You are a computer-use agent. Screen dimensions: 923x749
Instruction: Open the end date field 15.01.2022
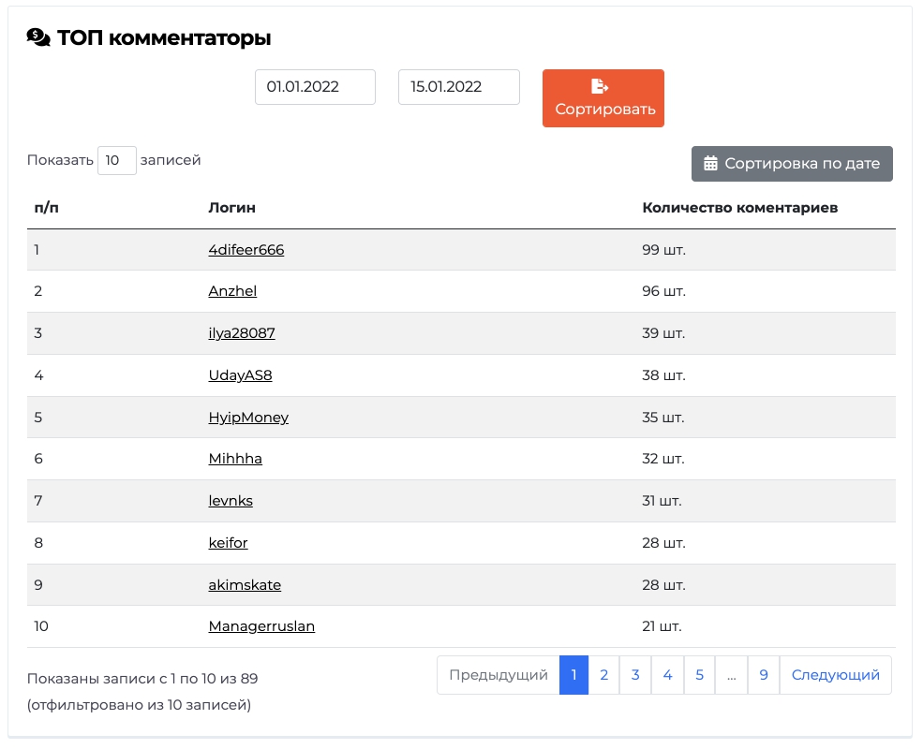coord(458,87)
